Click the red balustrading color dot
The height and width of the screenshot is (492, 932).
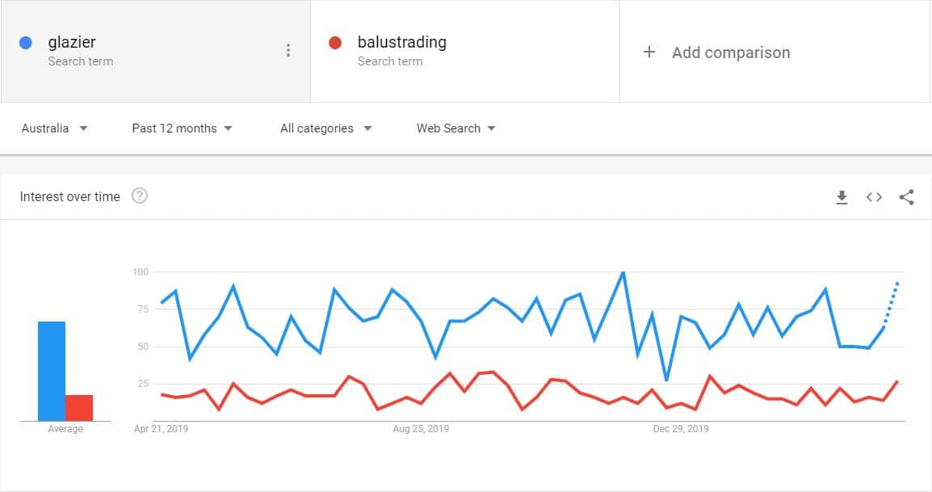tap(336, 43)
